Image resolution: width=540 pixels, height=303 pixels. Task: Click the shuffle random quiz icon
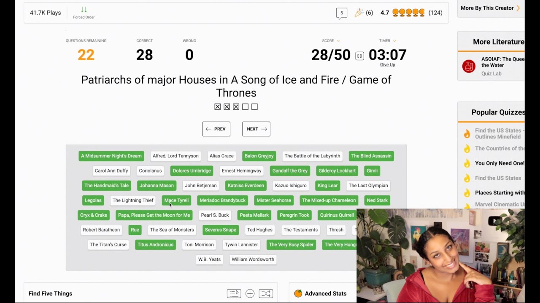coord(266,293)
